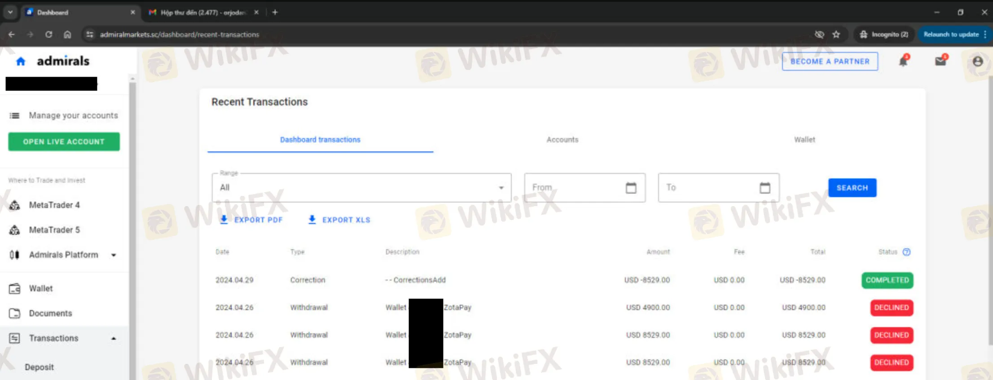Click the MetaTrader 4 icon

tap(14, 205)
